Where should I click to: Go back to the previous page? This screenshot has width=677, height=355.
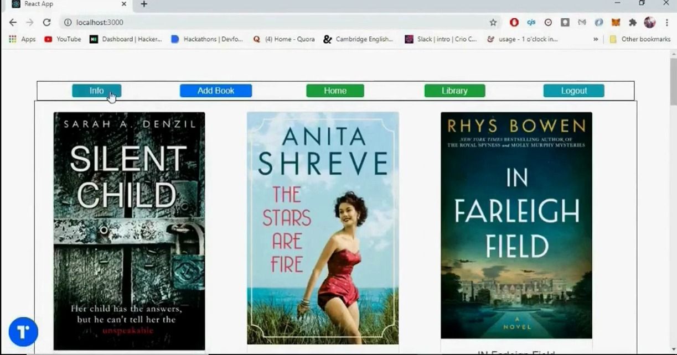(13, 23)
